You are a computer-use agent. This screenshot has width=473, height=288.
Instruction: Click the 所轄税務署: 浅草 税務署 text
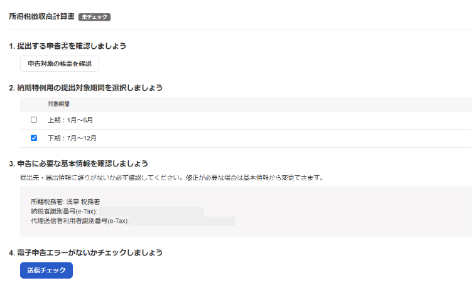point(65,202)
